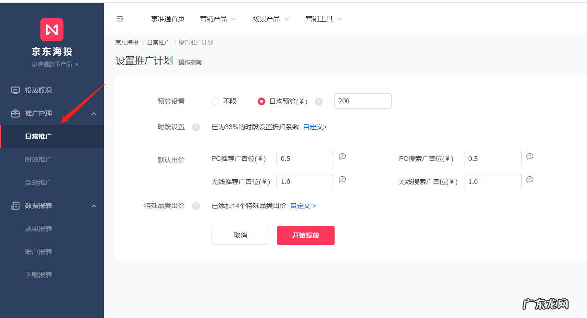This screenshot has height=318, width=587.
Task: Click the 取消 button
Action: pyautogui.click(x=240, y=235)
